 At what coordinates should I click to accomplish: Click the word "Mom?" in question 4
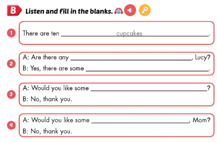pyautogui.click(x=201, y=120)
